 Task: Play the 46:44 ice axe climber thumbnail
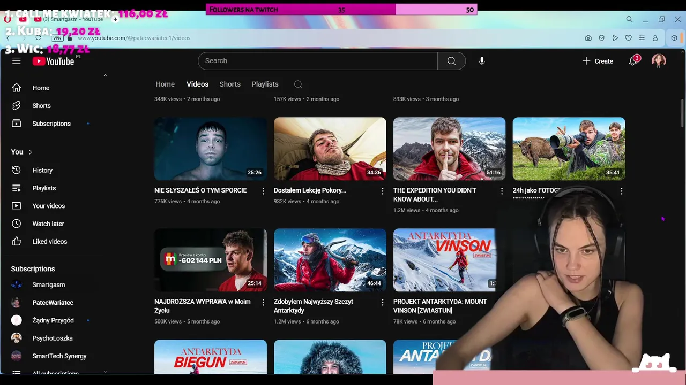330,260
